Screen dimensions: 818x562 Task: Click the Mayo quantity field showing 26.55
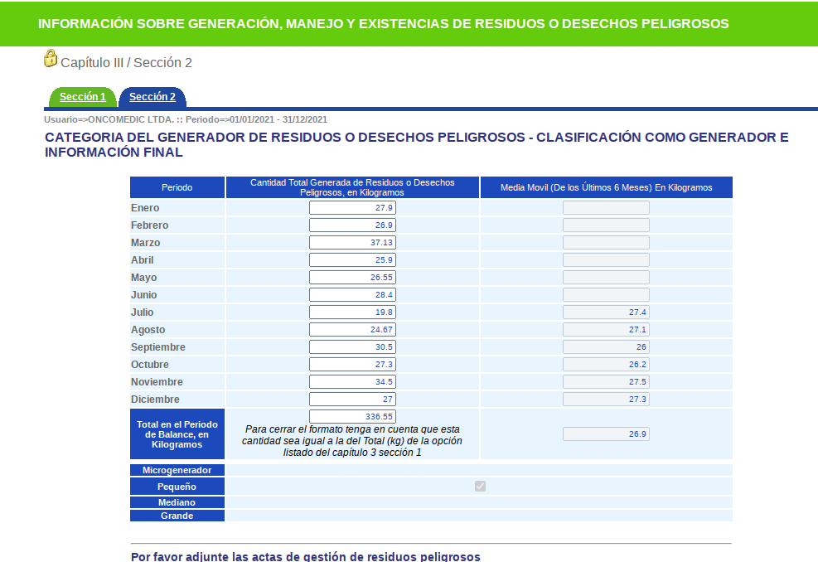[x=352, y=278]
